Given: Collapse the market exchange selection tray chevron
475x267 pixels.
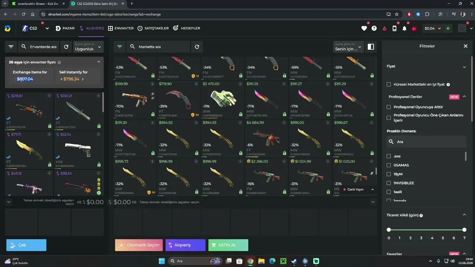Looking at the screenshot, I should [373, 202].
